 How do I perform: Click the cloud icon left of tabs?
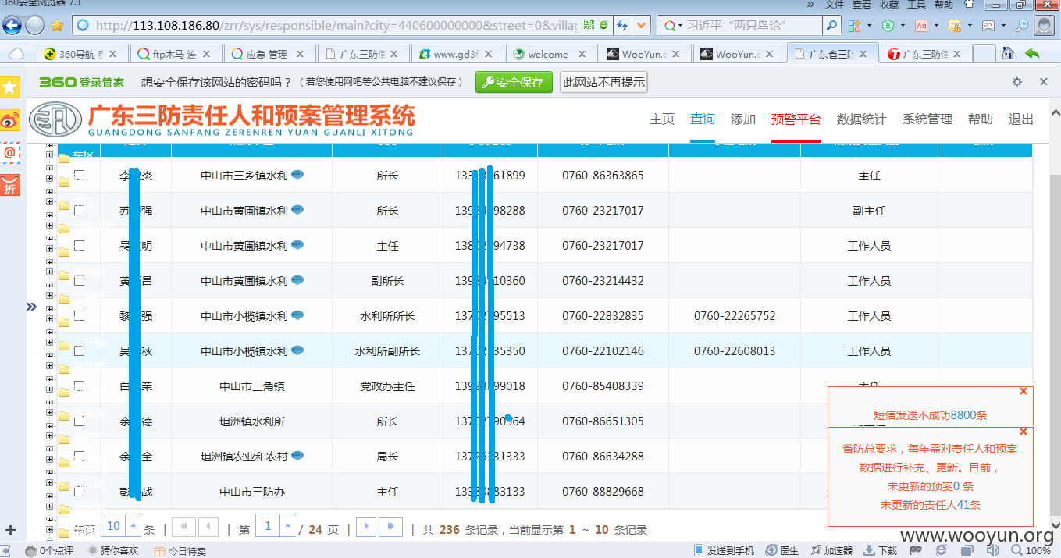pyautogui.click(x=16, y=54)
